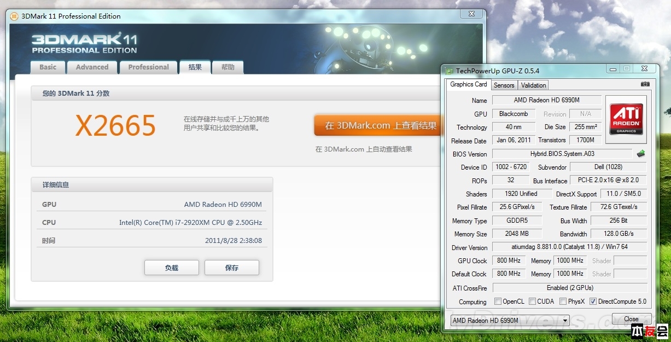Open the Validation tab in GPU-Z
The image size is (671, 342).
click(533, 85)
